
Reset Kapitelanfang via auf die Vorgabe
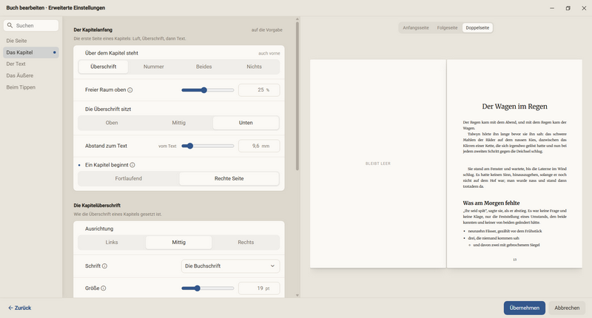[x=267, y=30]
